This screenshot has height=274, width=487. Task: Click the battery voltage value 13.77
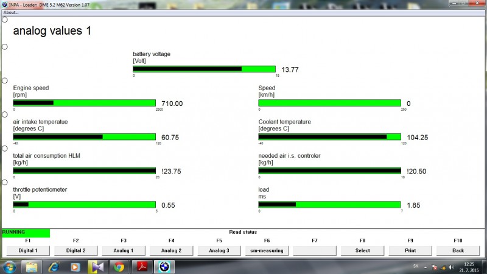[290, 69]
